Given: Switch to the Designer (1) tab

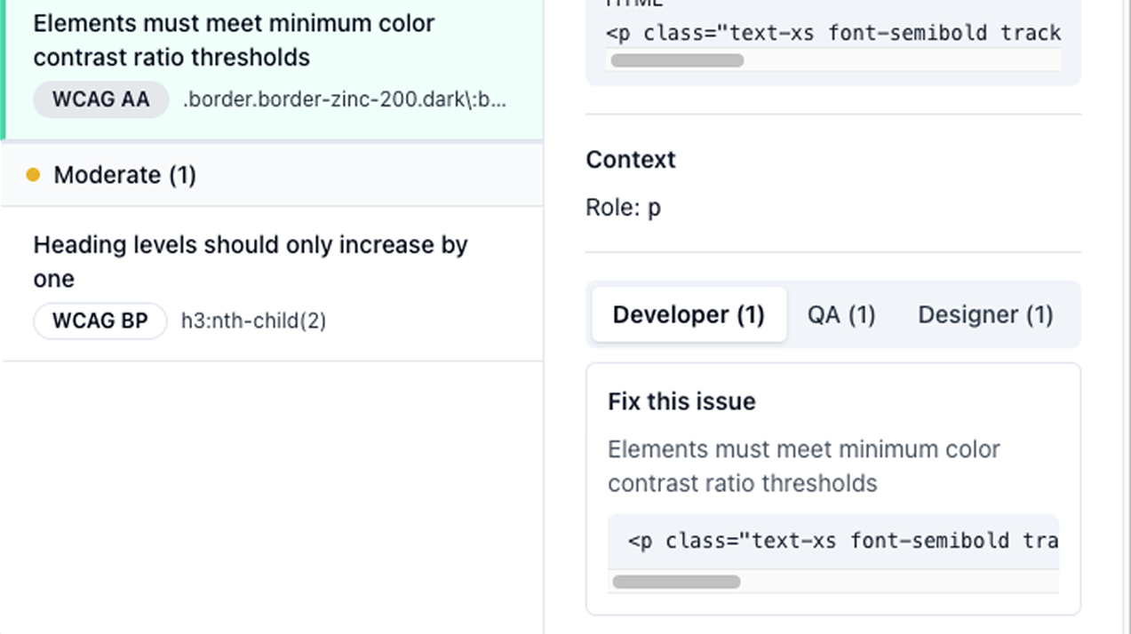Looking at the screenshot, I should [x=985, y=314].
